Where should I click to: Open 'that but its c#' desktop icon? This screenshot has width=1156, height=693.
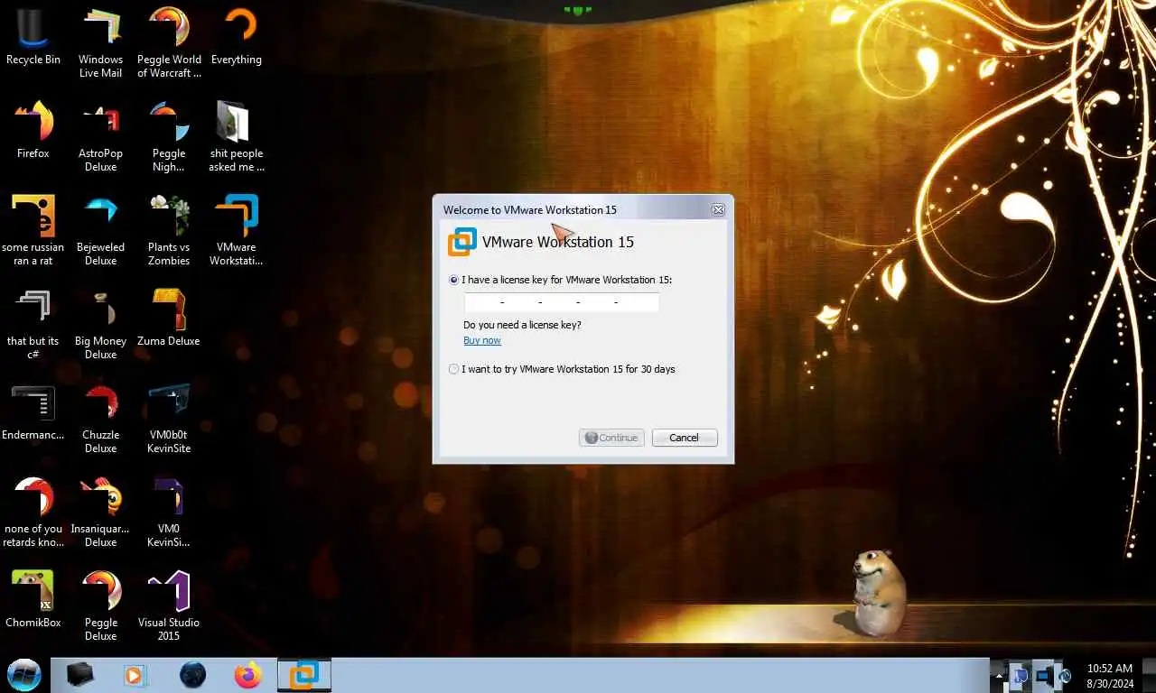click(33, 325)
